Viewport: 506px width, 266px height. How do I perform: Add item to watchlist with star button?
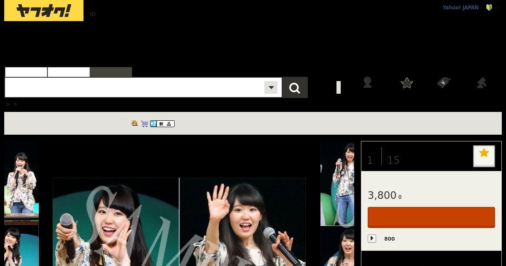484,156
